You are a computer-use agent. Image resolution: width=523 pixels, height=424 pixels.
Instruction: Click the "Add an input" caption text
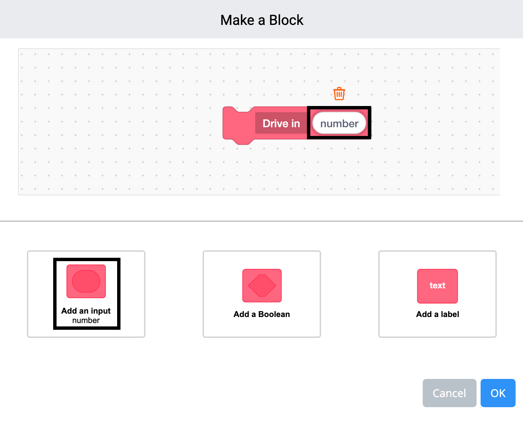click(86, 311)
